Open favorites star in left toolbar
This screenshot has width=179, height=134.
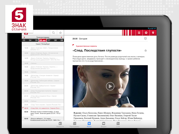click(60, 33)
